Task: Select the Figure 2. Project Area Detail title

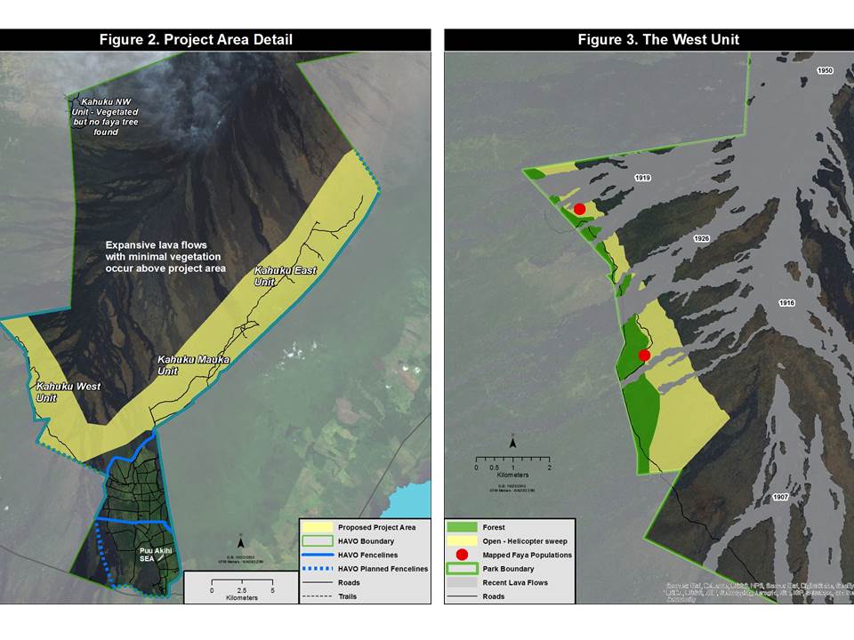Action: [215, 39]
